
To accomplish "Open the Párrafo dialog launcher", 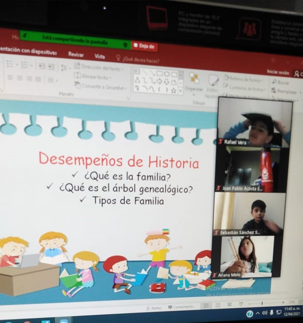I will (x=128, y=99).
